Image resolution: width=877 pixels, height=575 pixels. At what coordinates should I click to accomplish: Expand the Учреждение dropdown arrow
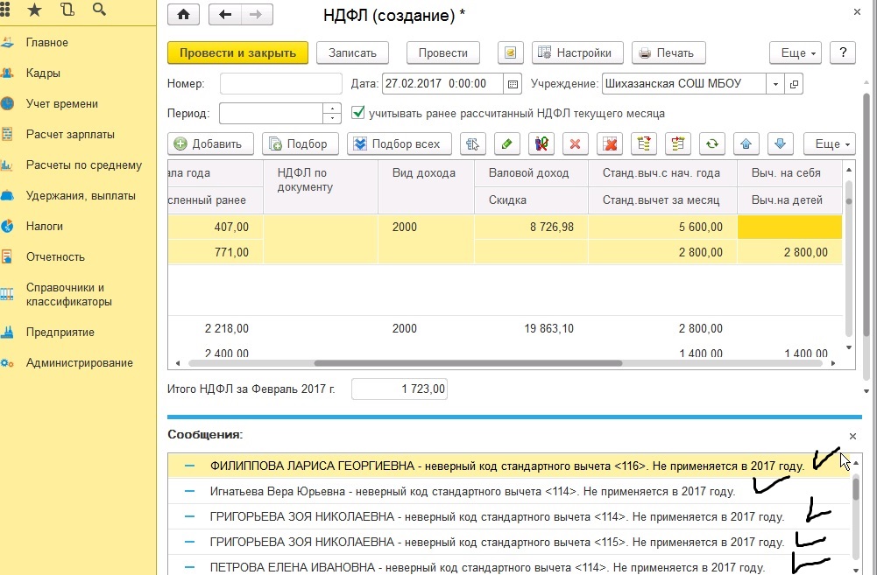coord(774,84)
